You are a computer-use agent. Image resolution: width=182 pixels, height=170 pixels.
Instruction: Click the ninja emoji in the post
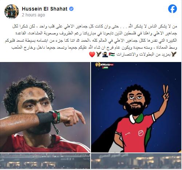pyautogui.click(x=105, y=54)
